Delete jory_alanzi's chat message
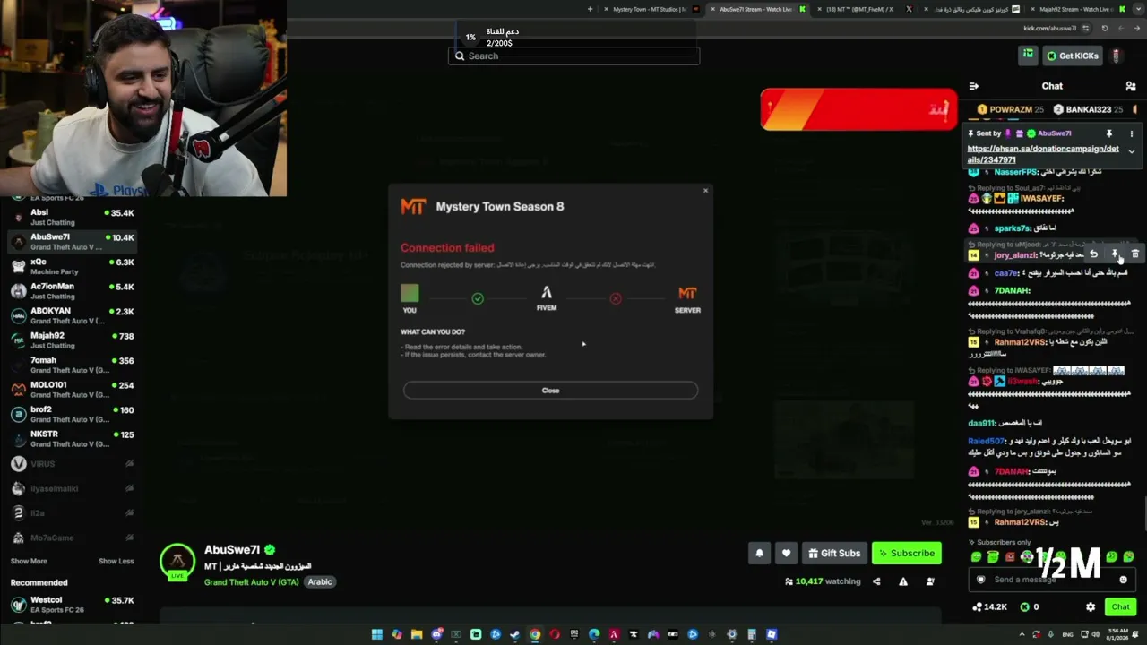This screenshot has width=1147, height=645. 1135,254
